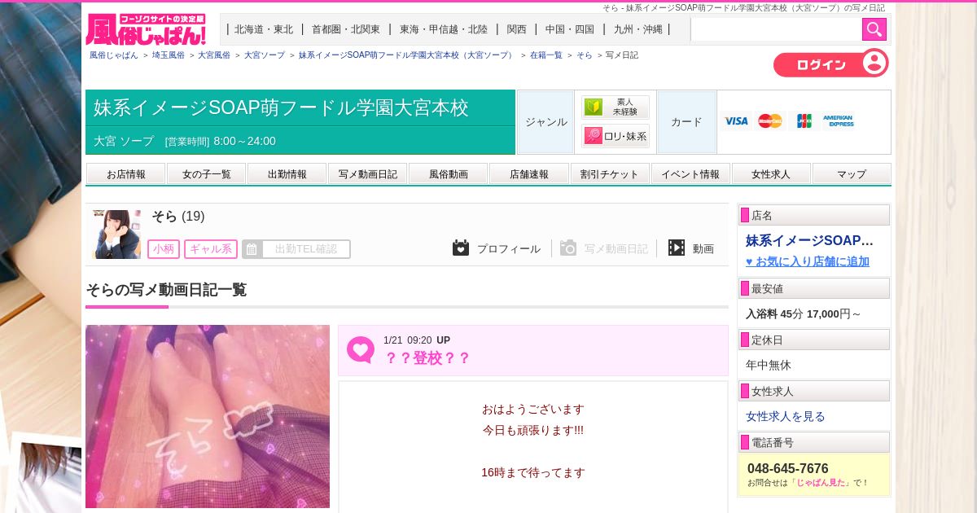Click the magnifier search button
This screenshot has height=513, width=977.
pyautogui.click(x=874, y=29)
